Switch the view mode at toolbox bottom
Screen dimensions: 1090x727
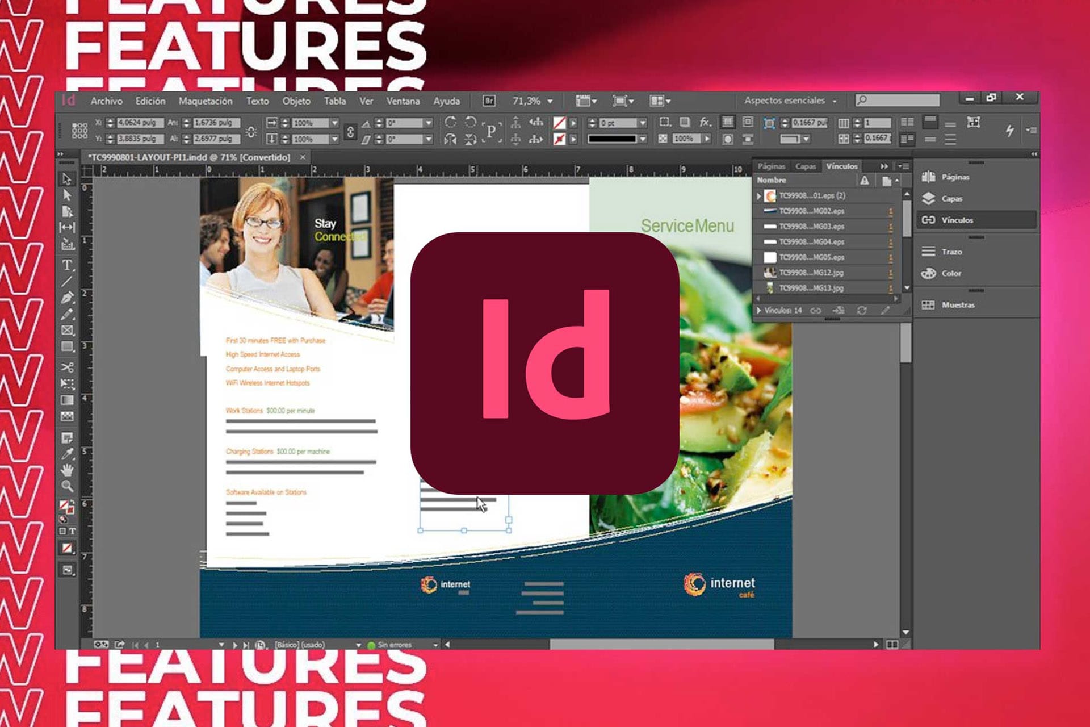(67, 570)
